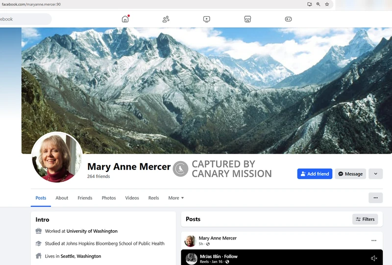
Task: Open Seattle, Washington location link
Action: point(81,256)
